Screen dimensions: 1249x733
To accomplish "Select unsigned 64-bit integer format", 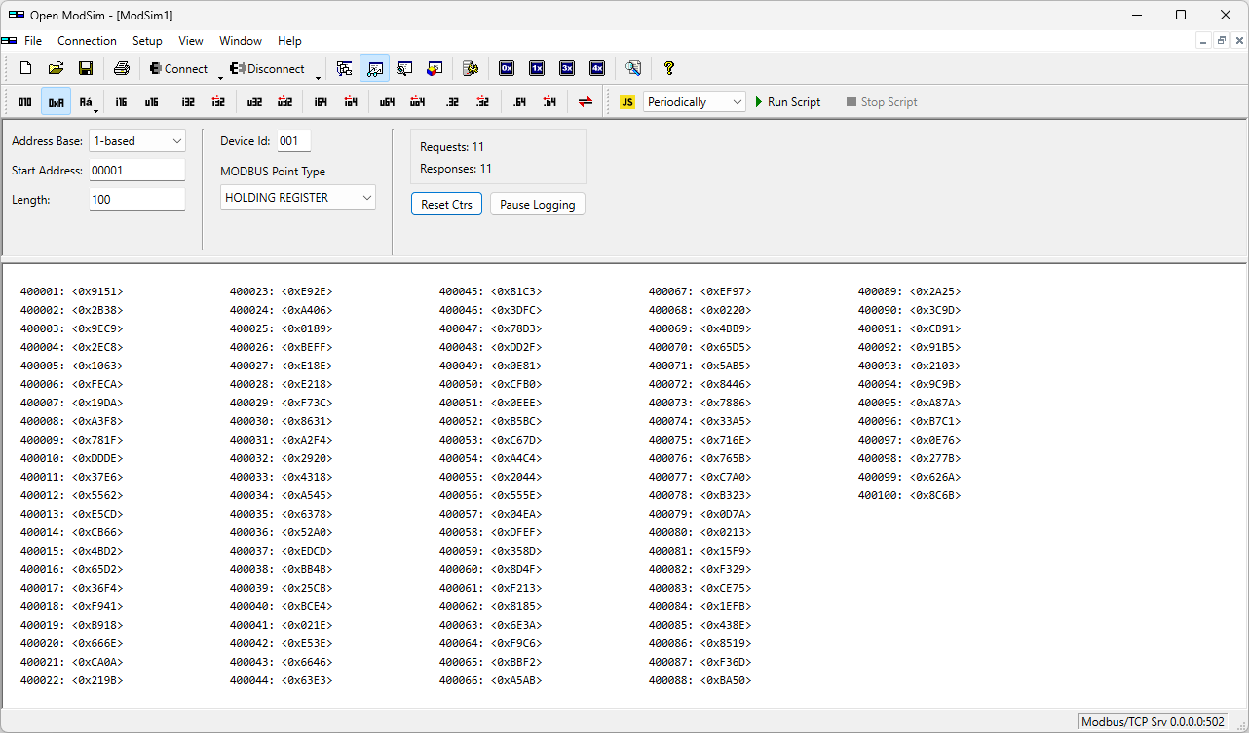I will pyautogui.click(x=385, y=101).
